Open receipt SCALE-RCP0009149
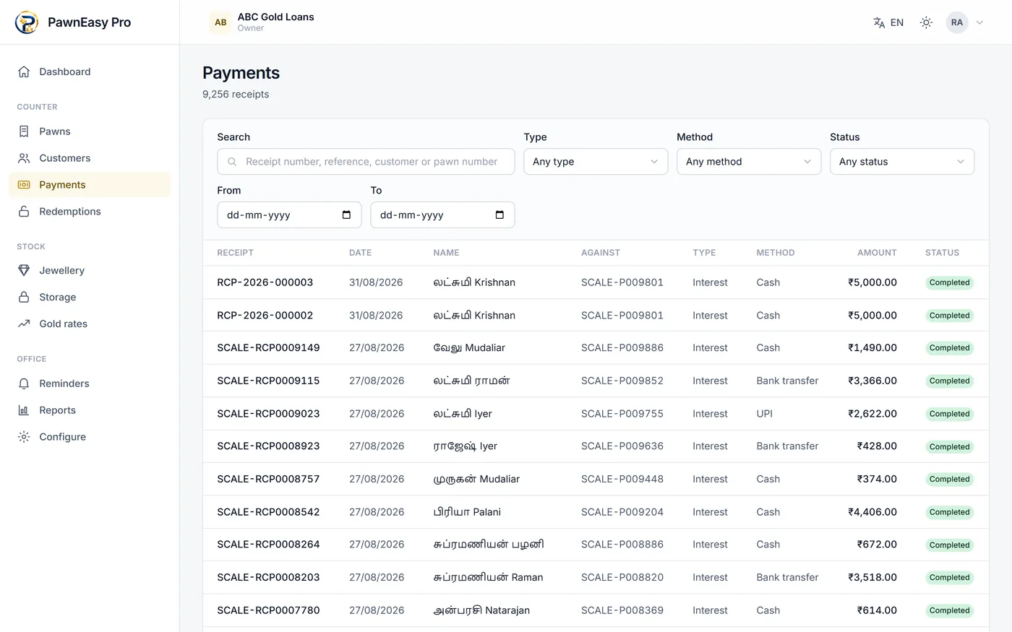1012x632 pixels. (268, 348)
